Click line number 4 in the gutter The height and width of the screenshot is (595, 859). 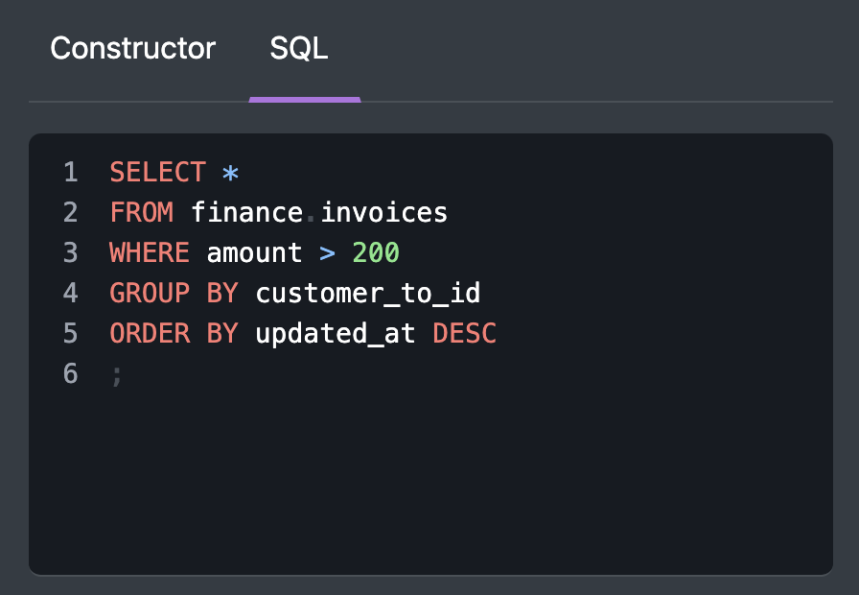pos(70,293)
